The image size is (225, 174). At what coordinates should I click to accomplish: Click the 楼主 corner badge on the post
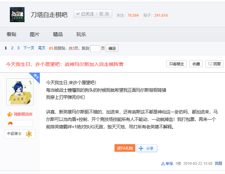point(35,76)
